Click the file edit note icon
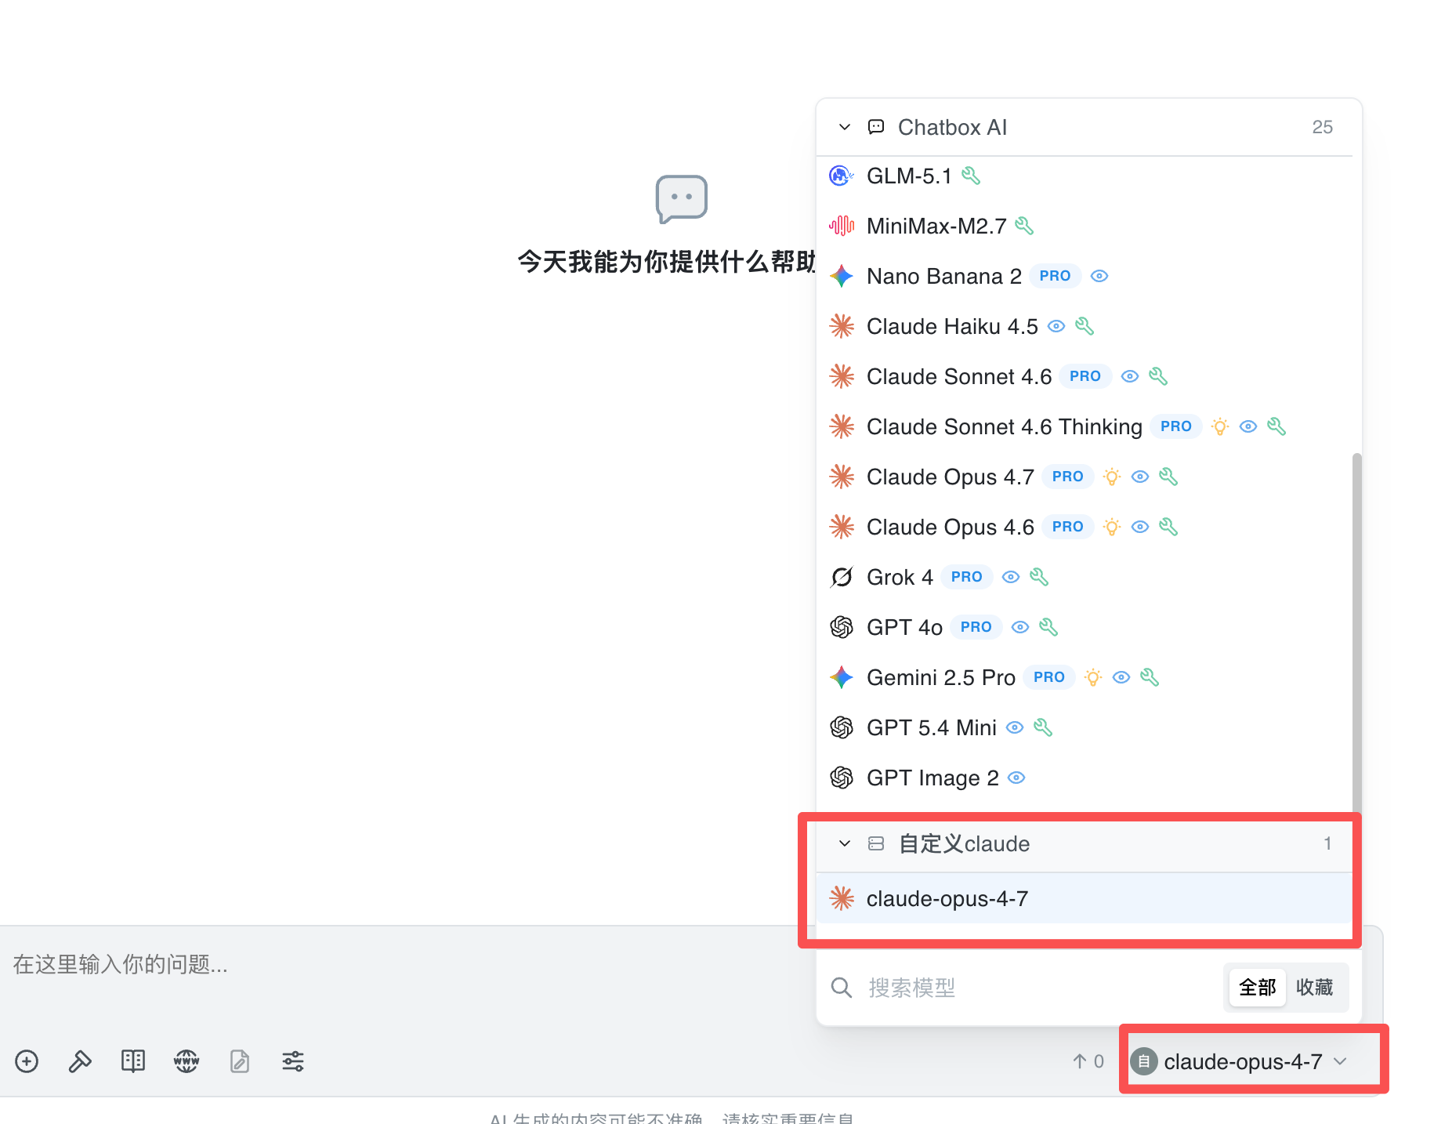1434x1124 pixels. 240,1061
